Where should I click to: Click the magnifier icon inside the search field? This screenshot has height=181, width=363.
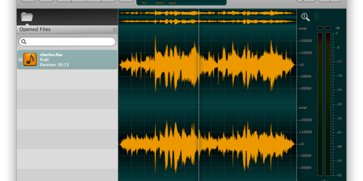click(x=24, y=42)
